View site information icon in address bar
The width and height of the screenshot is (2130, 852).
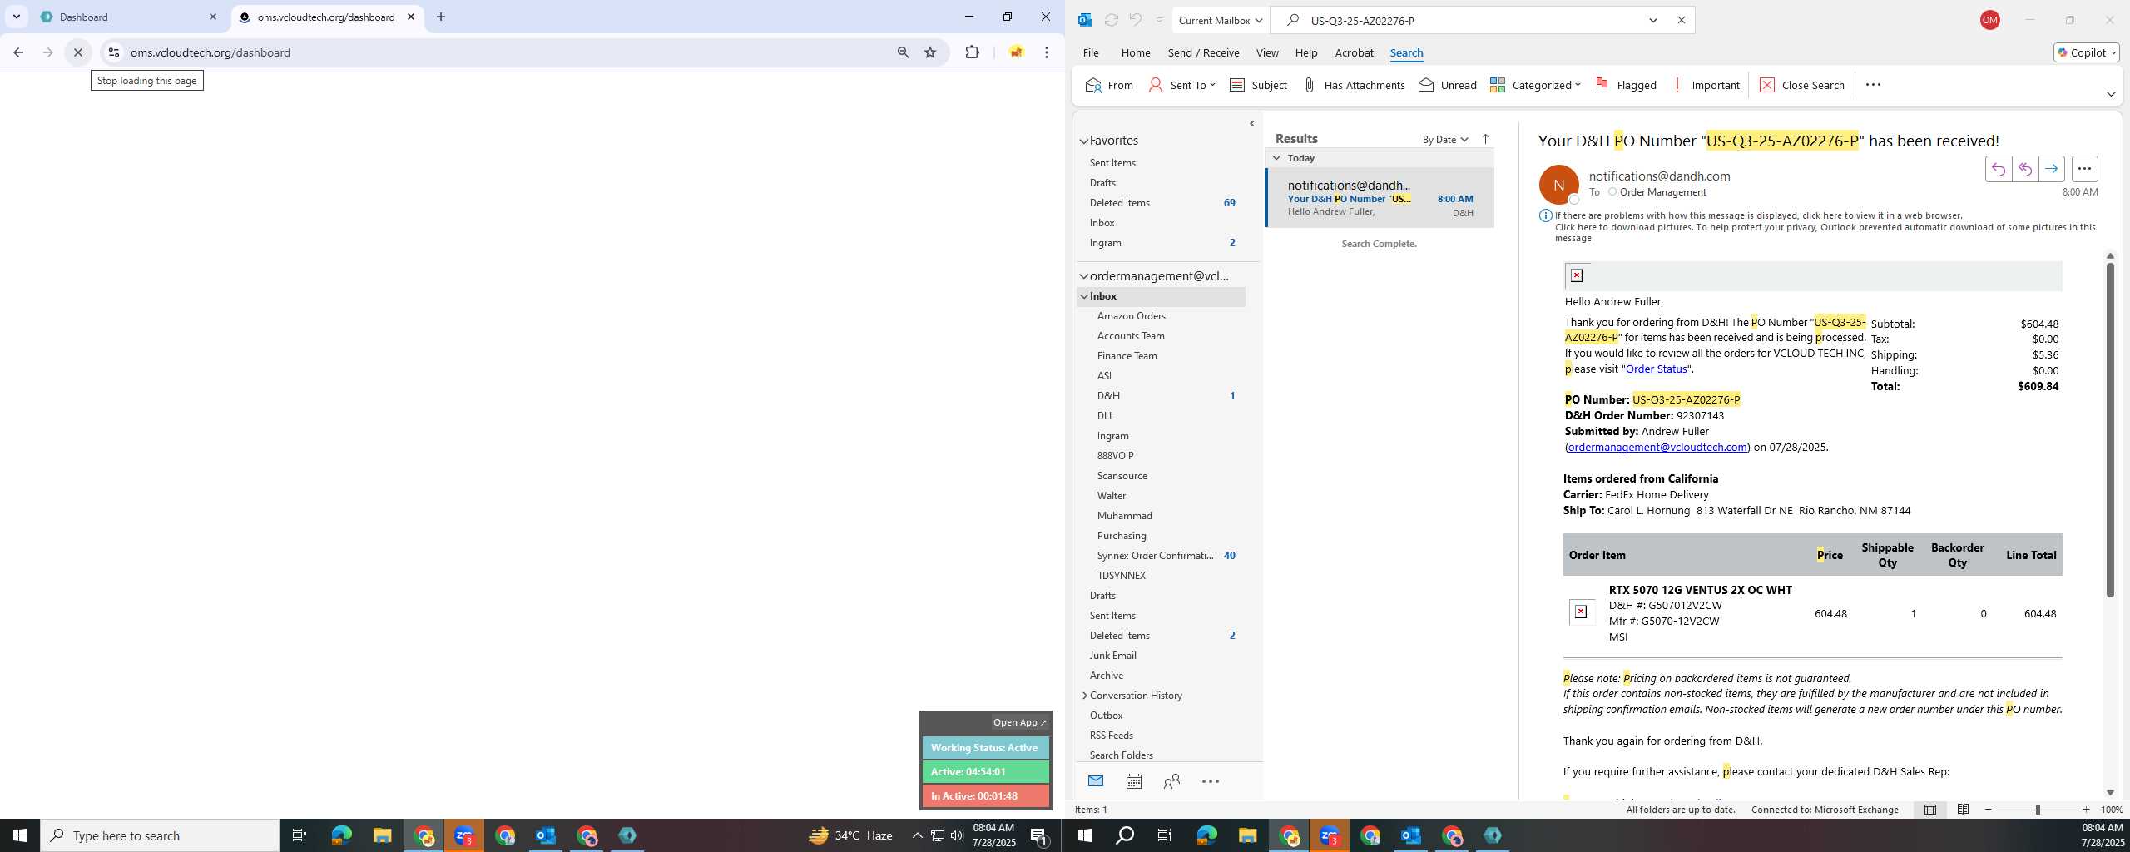click(114, 52)
